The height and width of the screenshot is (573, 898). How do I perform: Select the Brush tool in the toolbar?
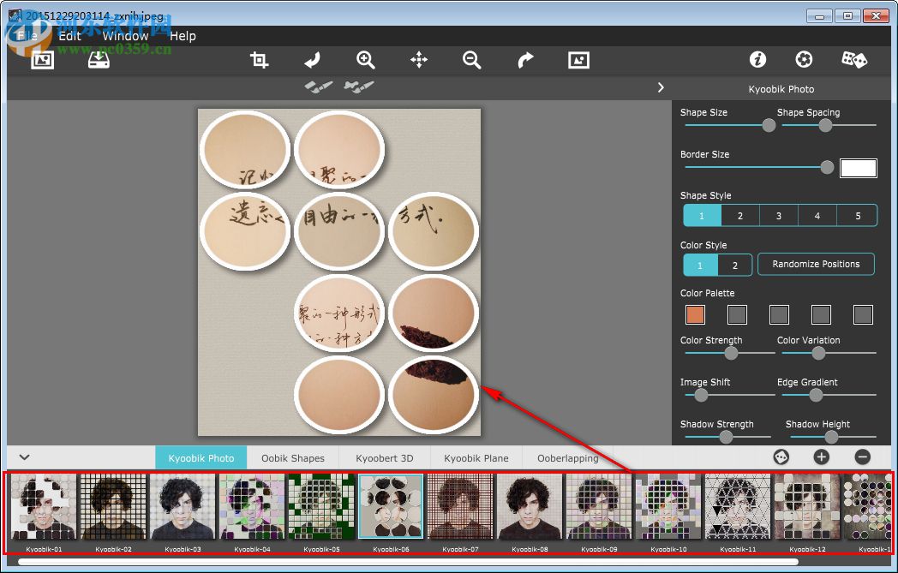click(x=312, y=60)
